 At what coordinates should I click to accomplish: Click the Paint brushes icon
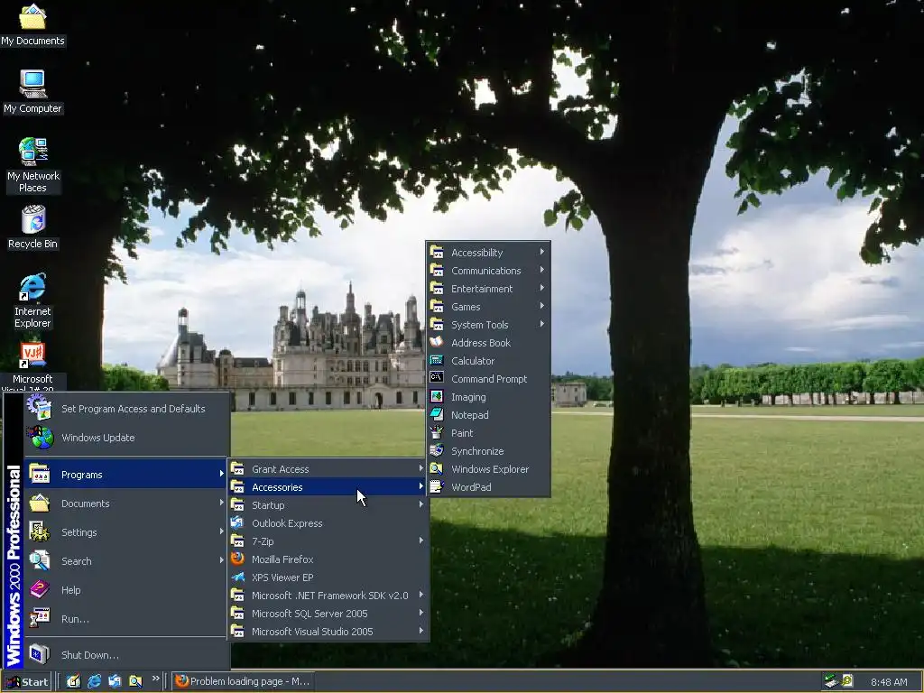point(437,432)
